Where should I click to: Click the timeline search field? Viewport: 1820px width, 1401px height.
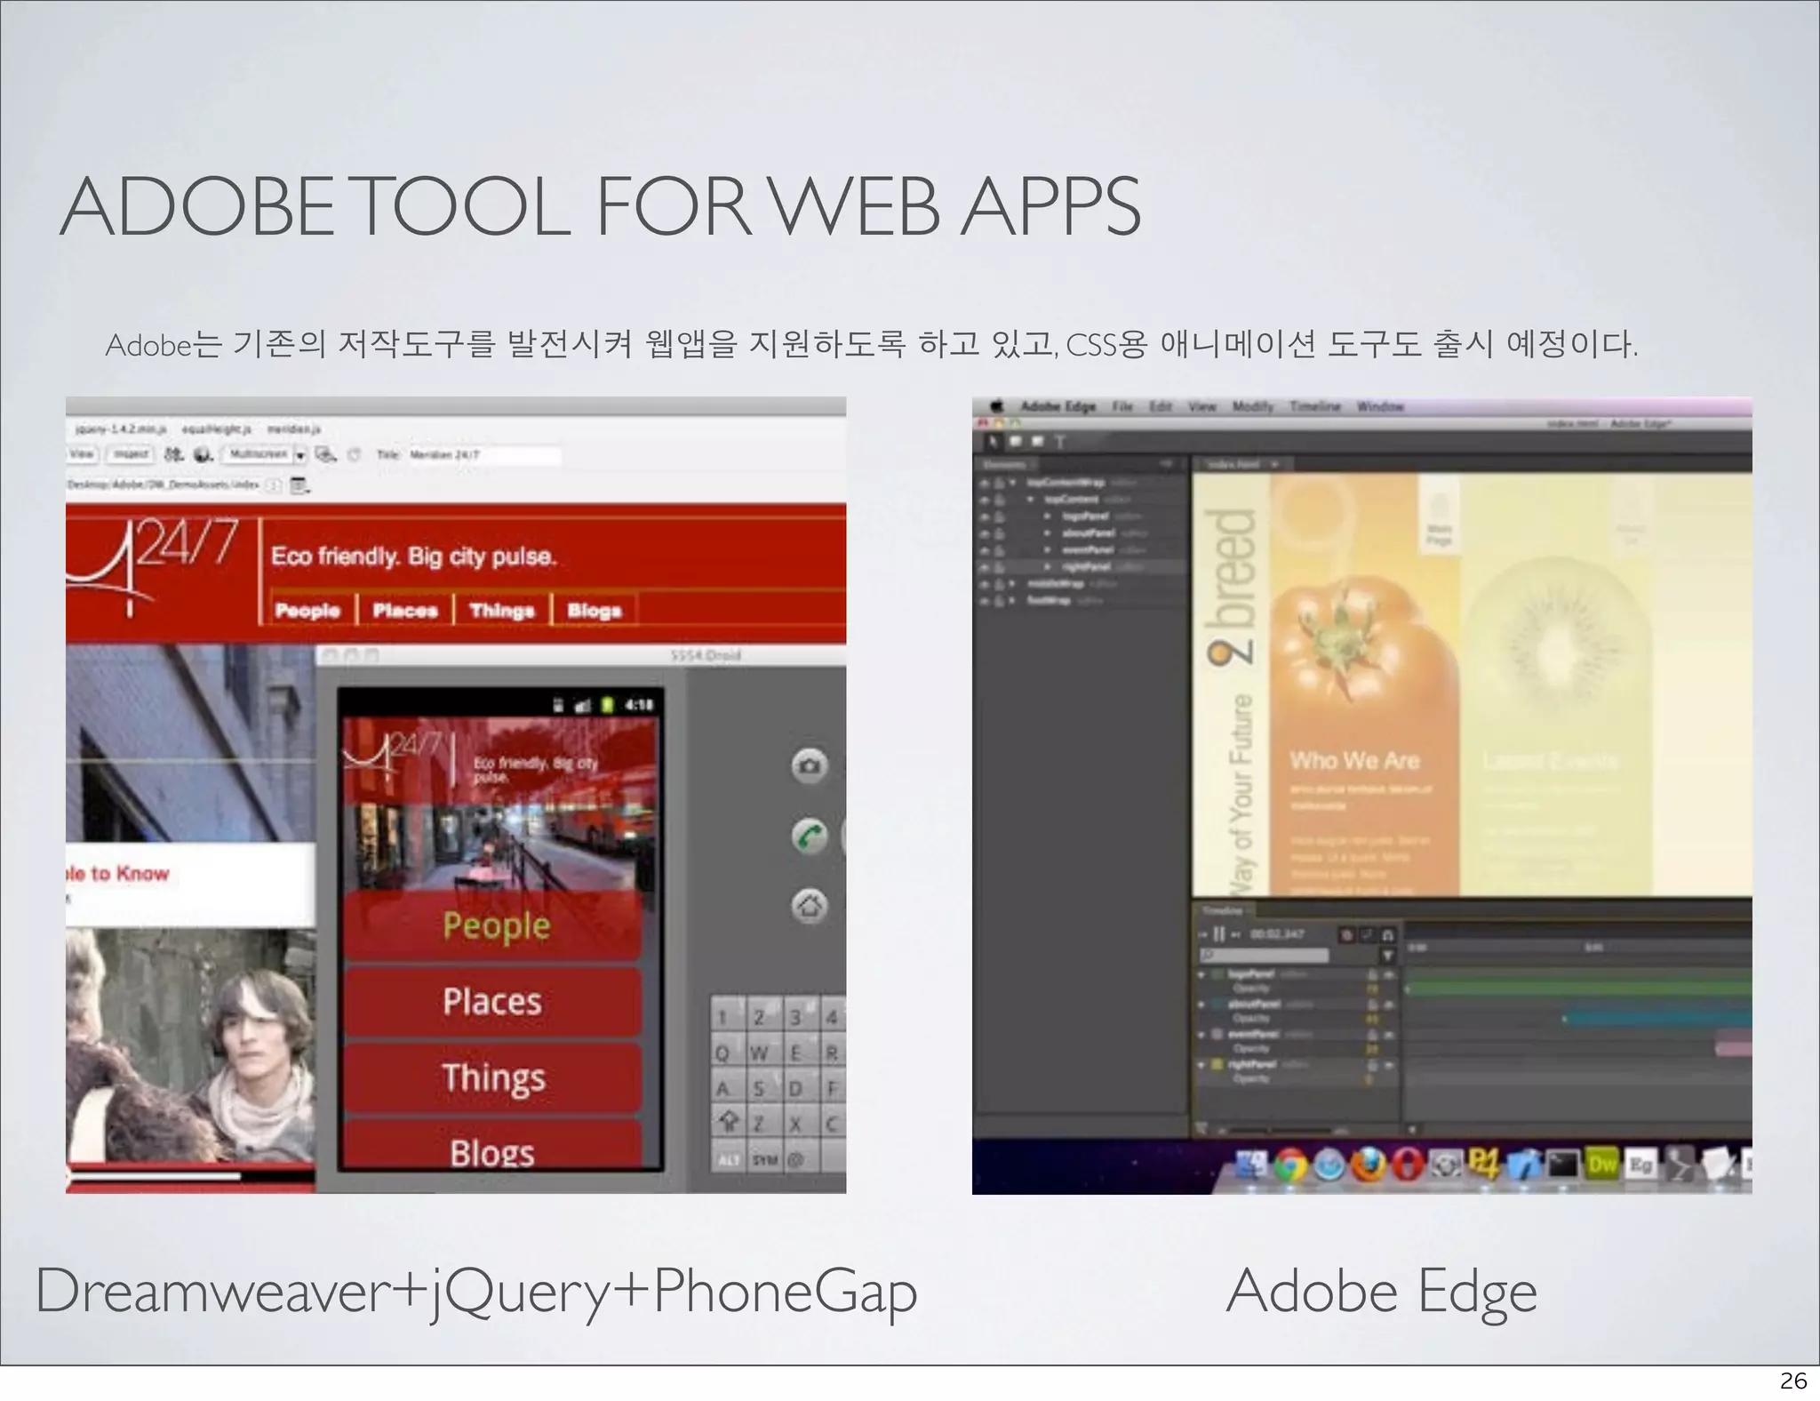pos(1264,956)
